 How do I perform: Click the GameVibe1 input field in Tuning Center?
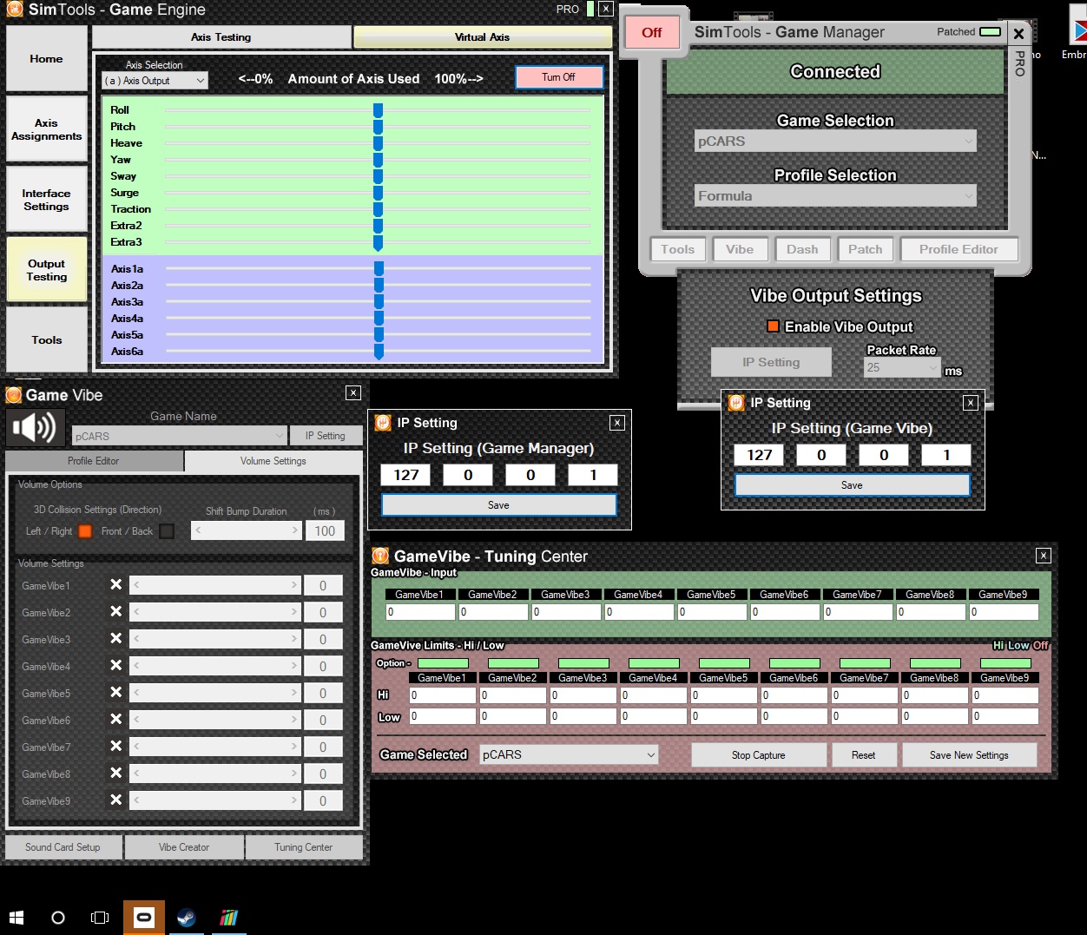click(x=420, y=612)
